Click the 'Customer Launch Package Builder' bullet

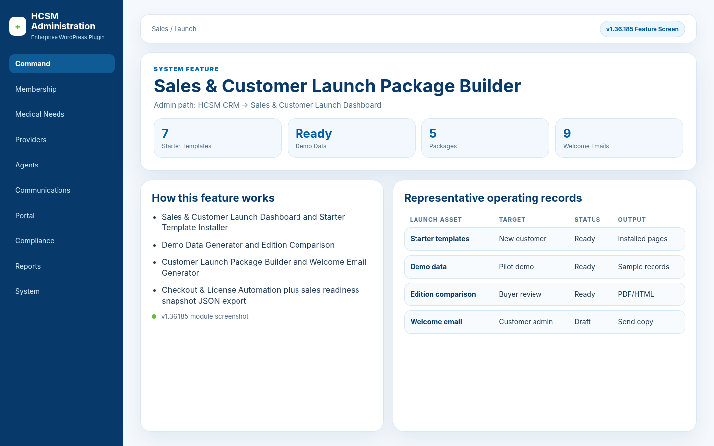coord(264,267)
